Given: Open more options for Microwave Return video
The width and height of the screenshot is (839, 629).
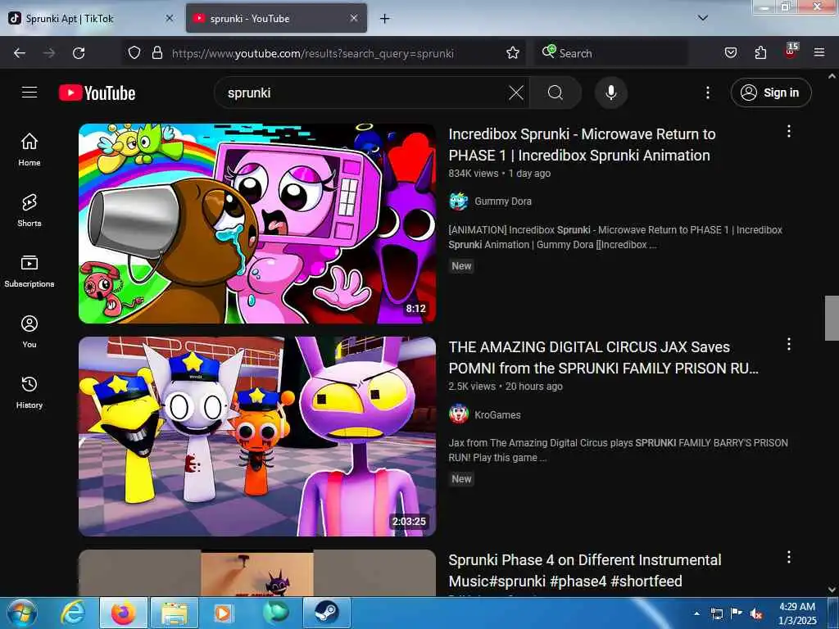Looking at the screenshot, I should 788,132.
